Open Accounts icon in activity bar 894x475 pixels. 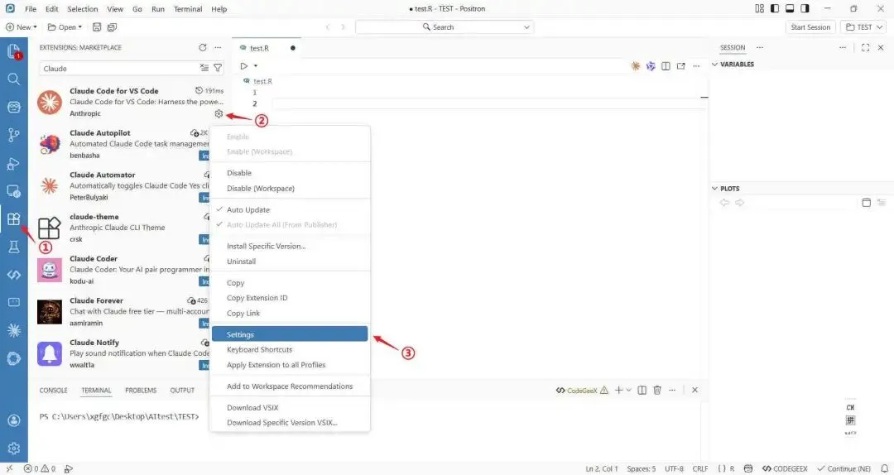click(14, 420)
